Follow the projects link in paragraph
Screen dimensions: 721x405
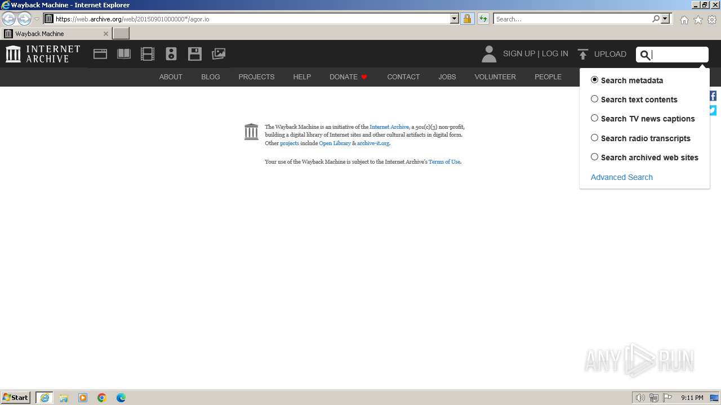290,143
